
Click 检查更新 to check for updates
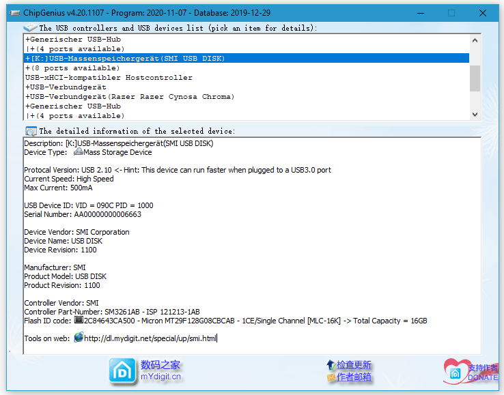(354, 365)
